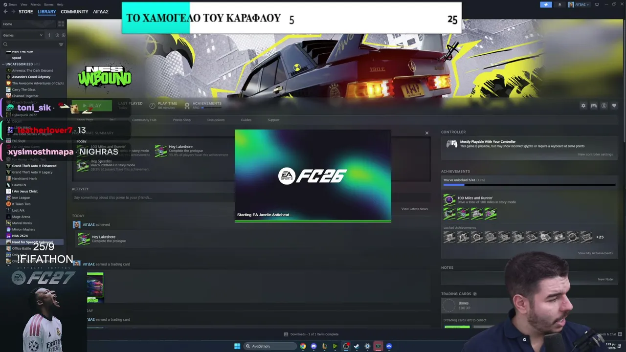Show game info icon for NFS Unbound
Viewport: 626px width, 352px height.
604,106
